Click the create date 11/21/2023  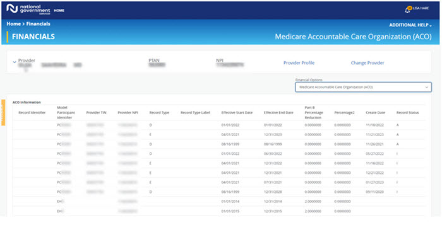pyautogui.click(x=374, y=134)
